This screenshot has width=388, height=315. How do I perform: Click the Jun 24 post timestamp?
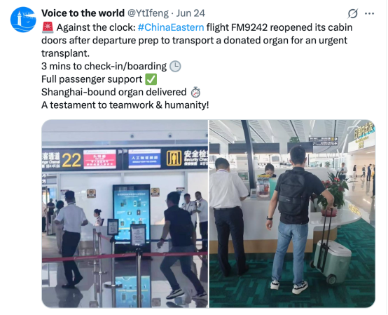click(x=190, y=13)
